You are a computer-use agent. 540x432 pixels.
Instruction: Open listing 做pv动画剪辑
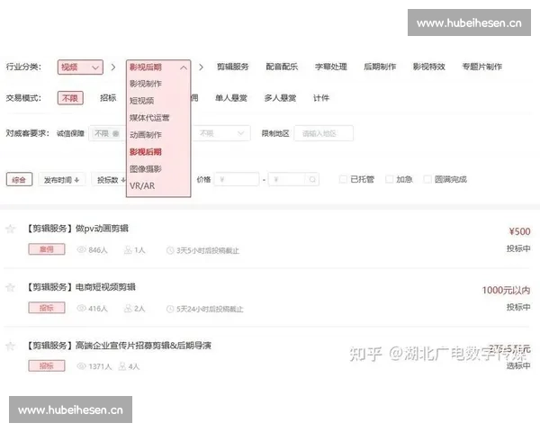77,229
